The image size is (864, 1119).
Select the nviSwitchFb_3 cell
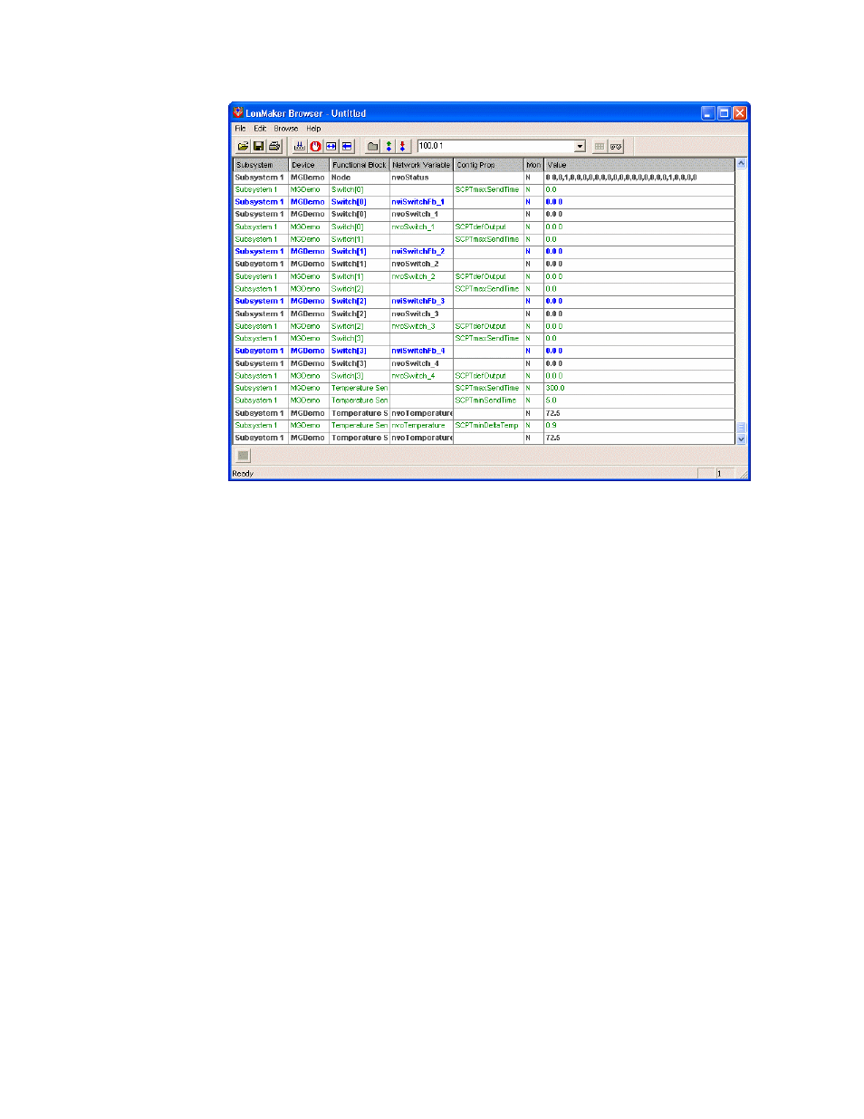(x=421, y=302)
